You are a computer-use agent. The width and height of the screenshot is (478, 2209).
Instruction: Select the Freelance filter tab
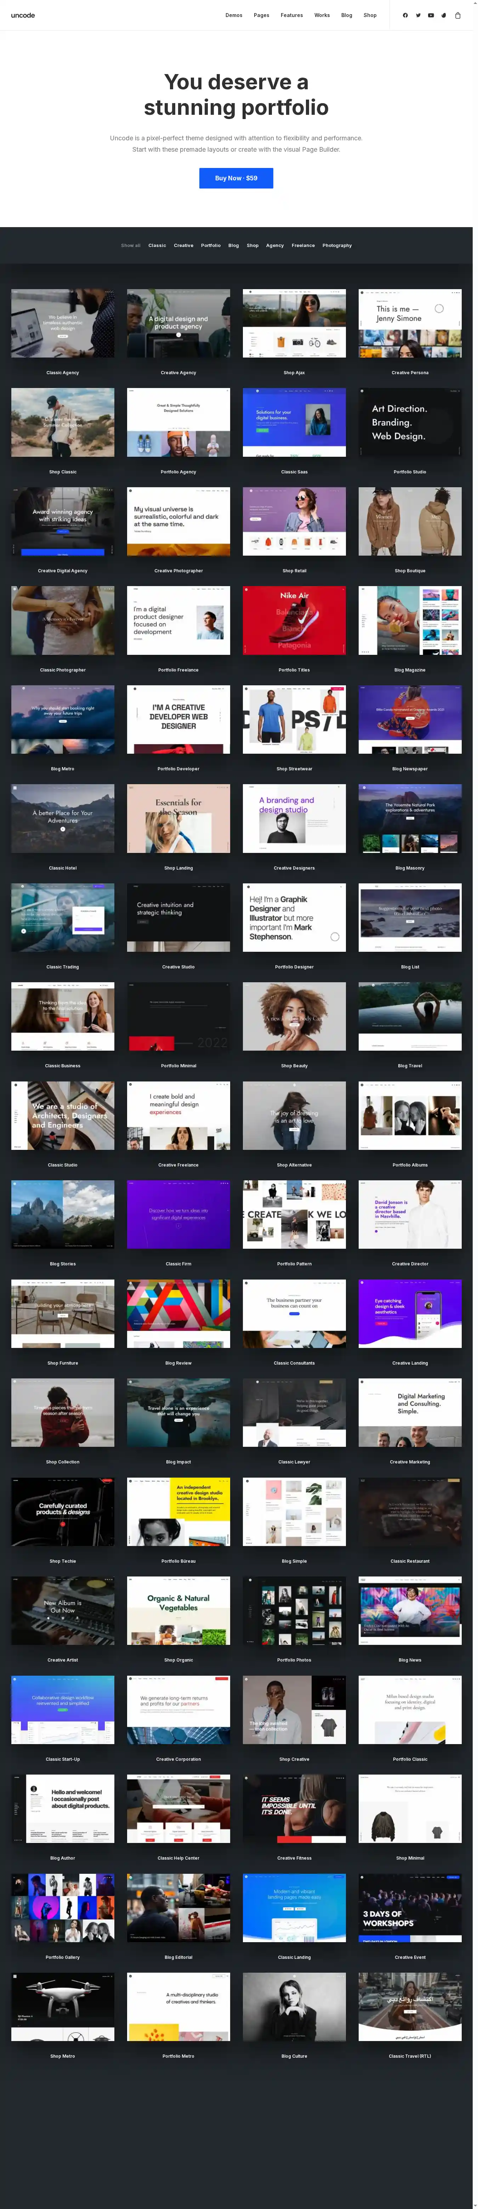[x=302, y=245]
